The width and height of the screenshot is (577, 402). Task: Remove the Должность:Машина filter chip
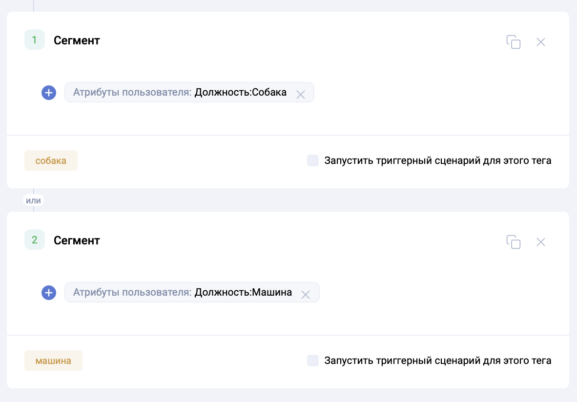(x=306, y=295)
